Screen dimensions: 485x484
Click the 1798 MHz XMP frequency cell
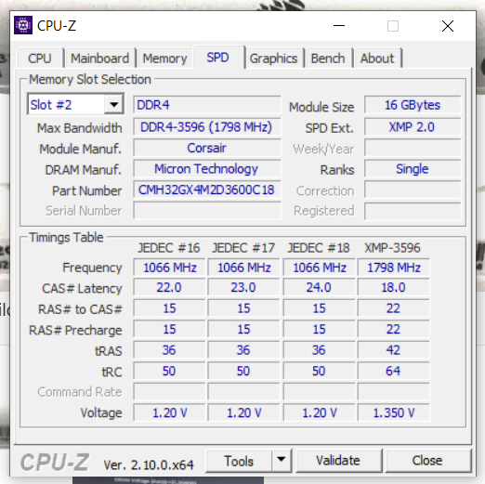click(393, 268)
